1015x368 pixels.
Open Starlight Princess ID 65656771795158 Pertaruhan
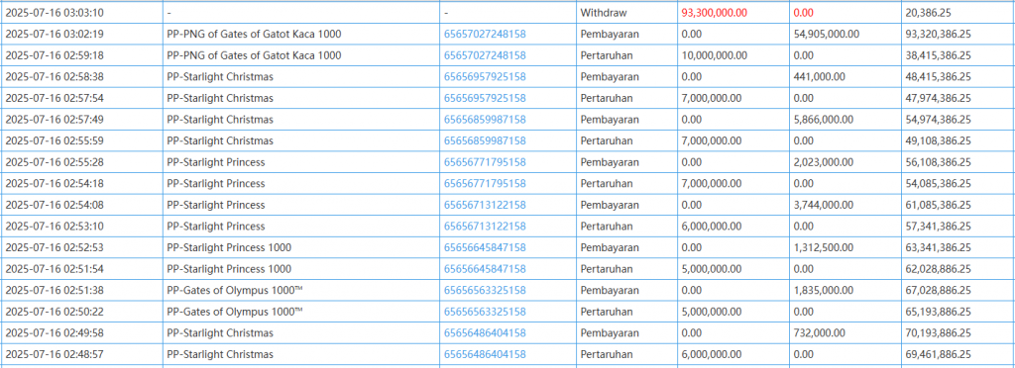485,183
